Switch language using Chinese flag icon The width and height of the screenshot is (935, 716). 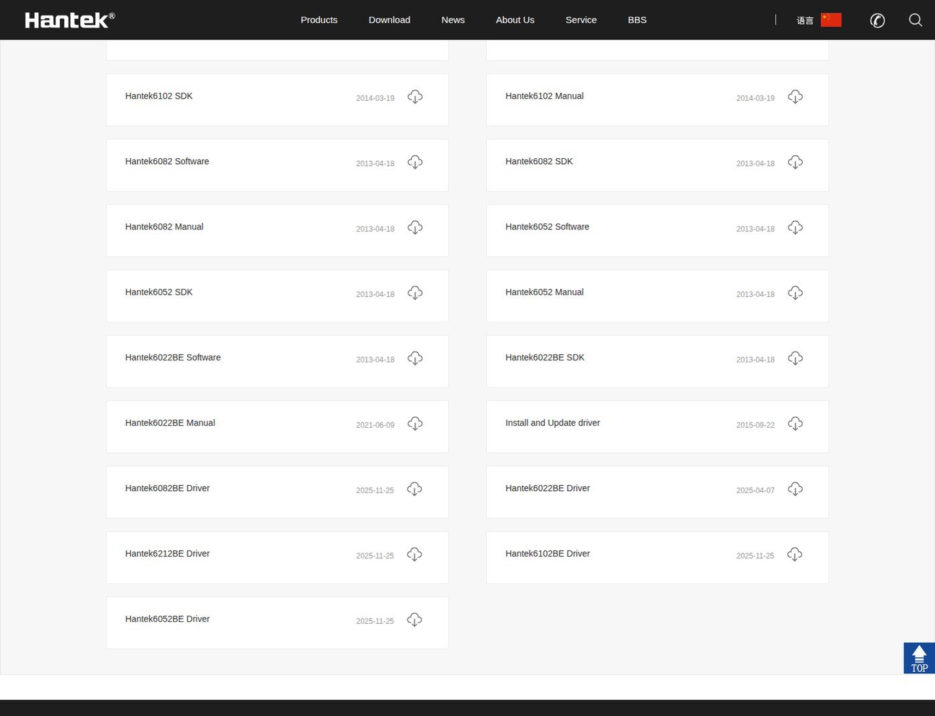(x=831, y=20)
